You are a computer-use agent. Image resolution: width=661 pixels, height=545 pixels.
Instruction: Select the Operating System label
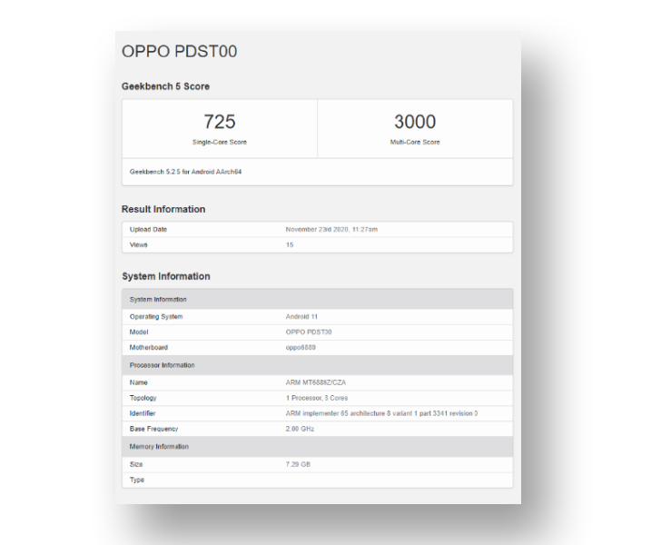tap(156, 317)
